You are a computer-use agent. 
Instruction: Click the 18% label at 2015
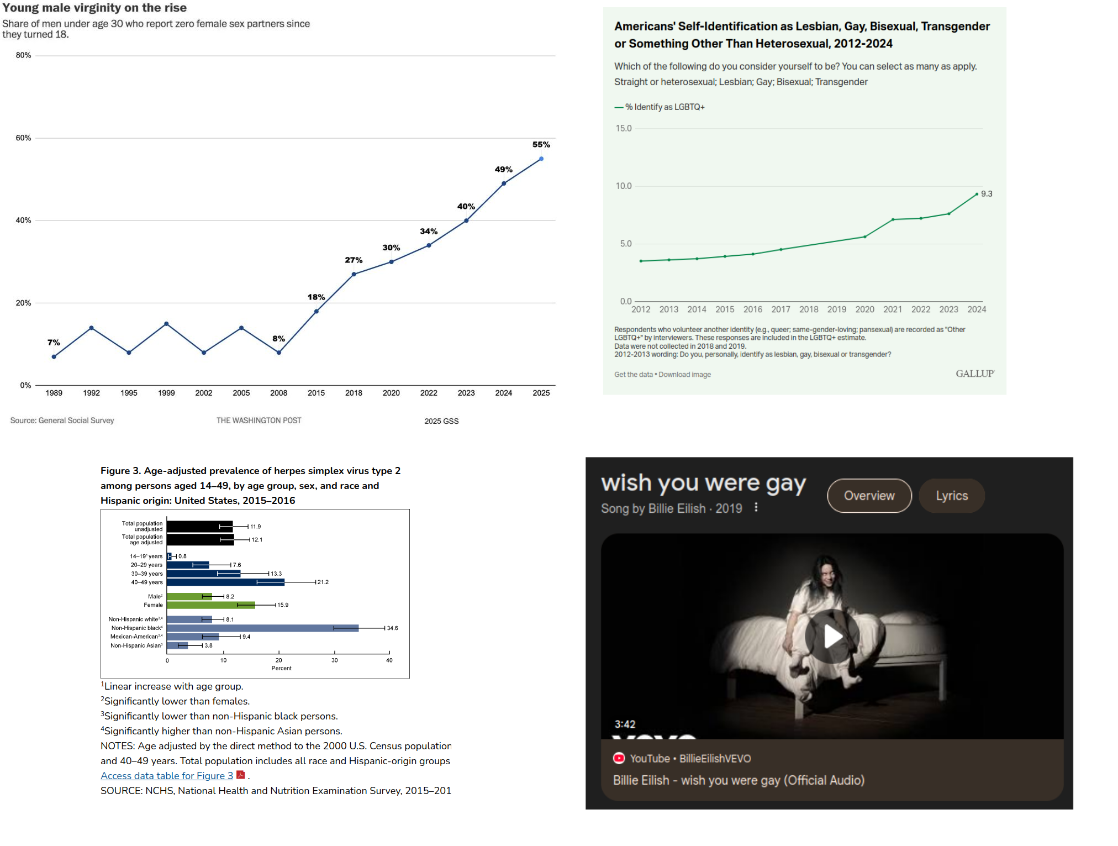click(317, 297)
